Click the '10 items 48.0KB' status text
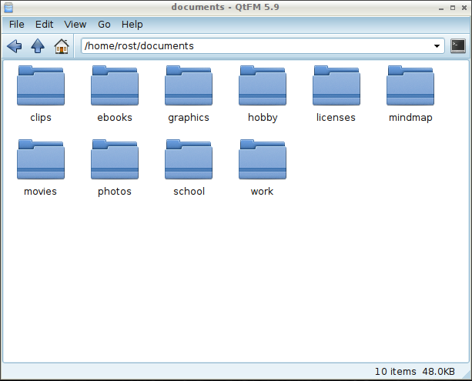This screenshot has width=472, height=381. [415, 372]
